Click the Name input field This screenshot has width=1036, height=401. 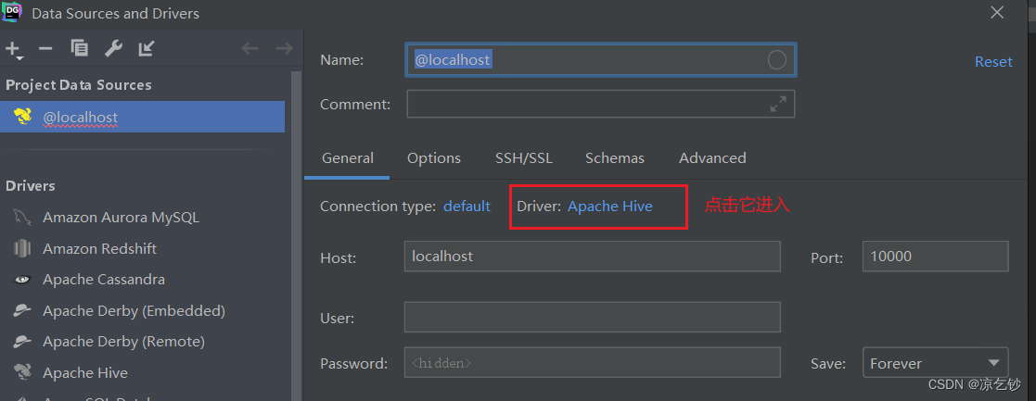point(601,60)
